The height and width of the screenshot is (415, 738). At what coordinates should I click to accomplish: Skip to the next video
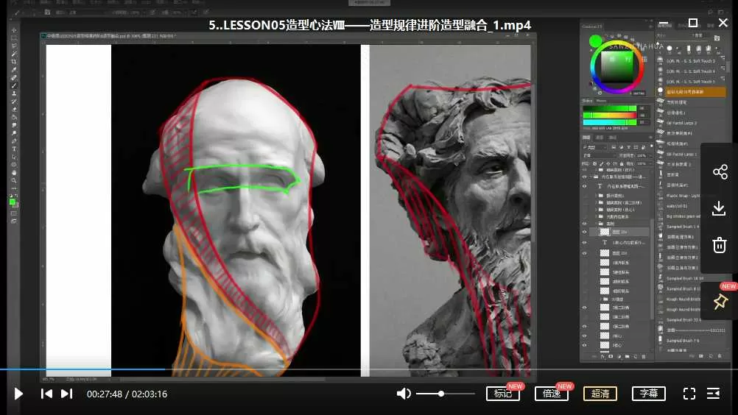[66, 394]
